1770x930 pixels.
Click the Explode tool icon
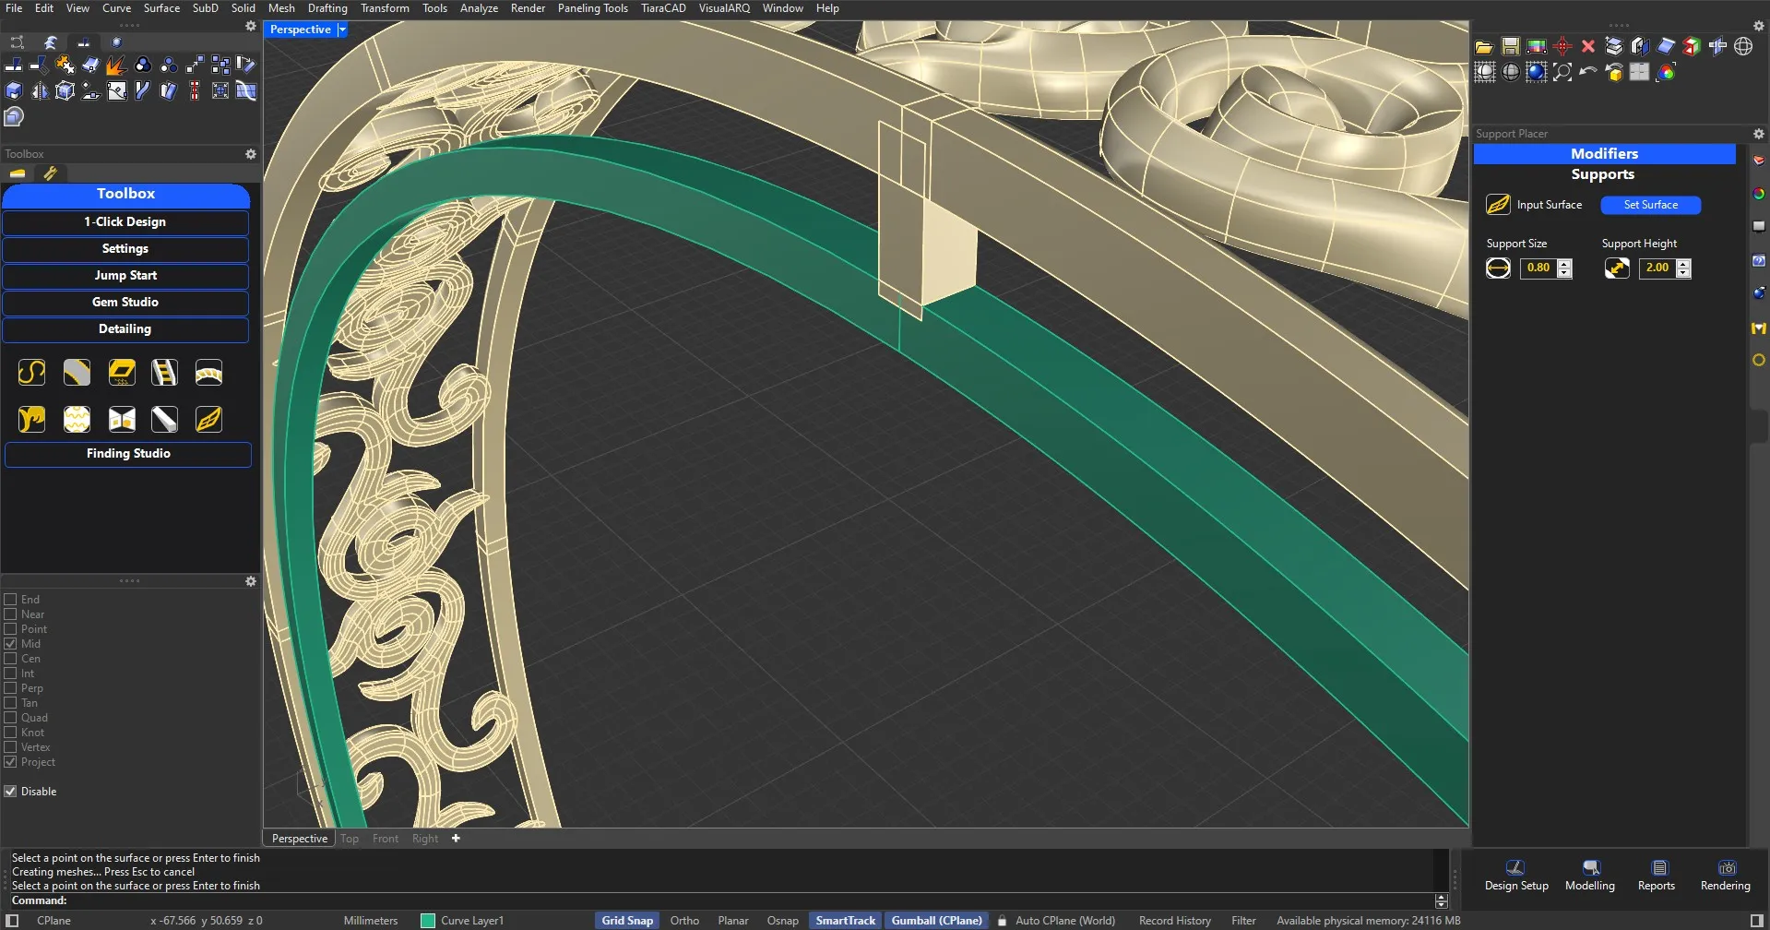116,65
